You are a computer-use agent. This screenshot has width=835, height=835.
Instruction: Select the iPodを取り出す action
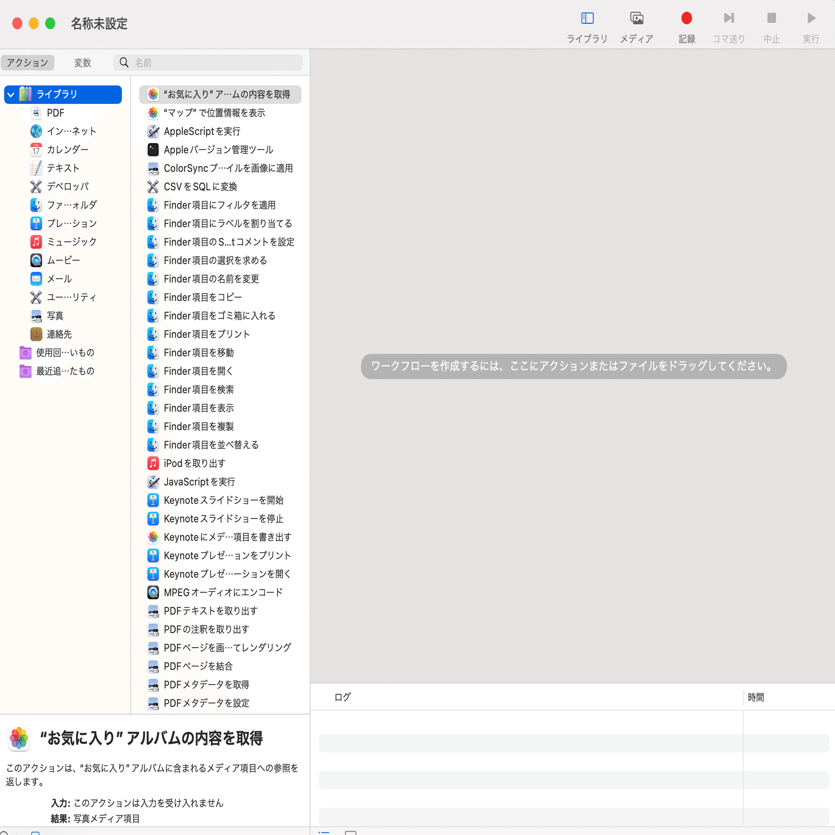(220, 464)
